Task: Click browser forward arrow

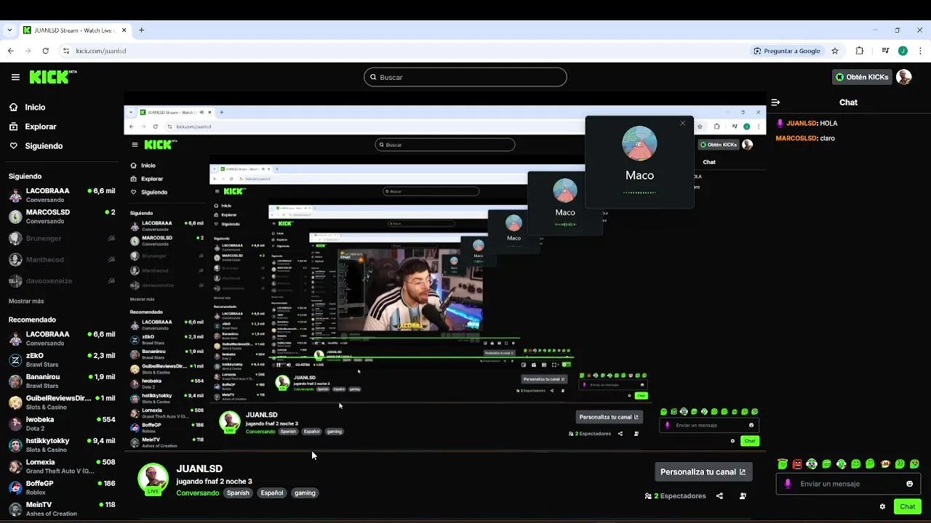Action: tap(28, 51)
